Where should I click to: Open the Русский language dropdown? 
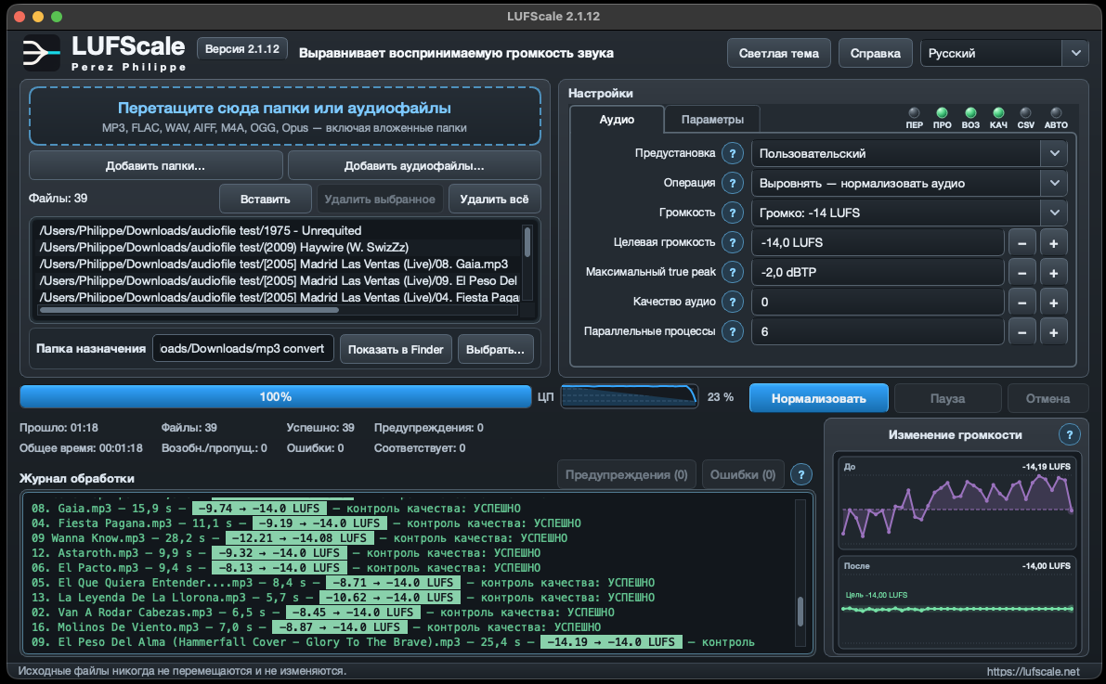[1005, 53]
